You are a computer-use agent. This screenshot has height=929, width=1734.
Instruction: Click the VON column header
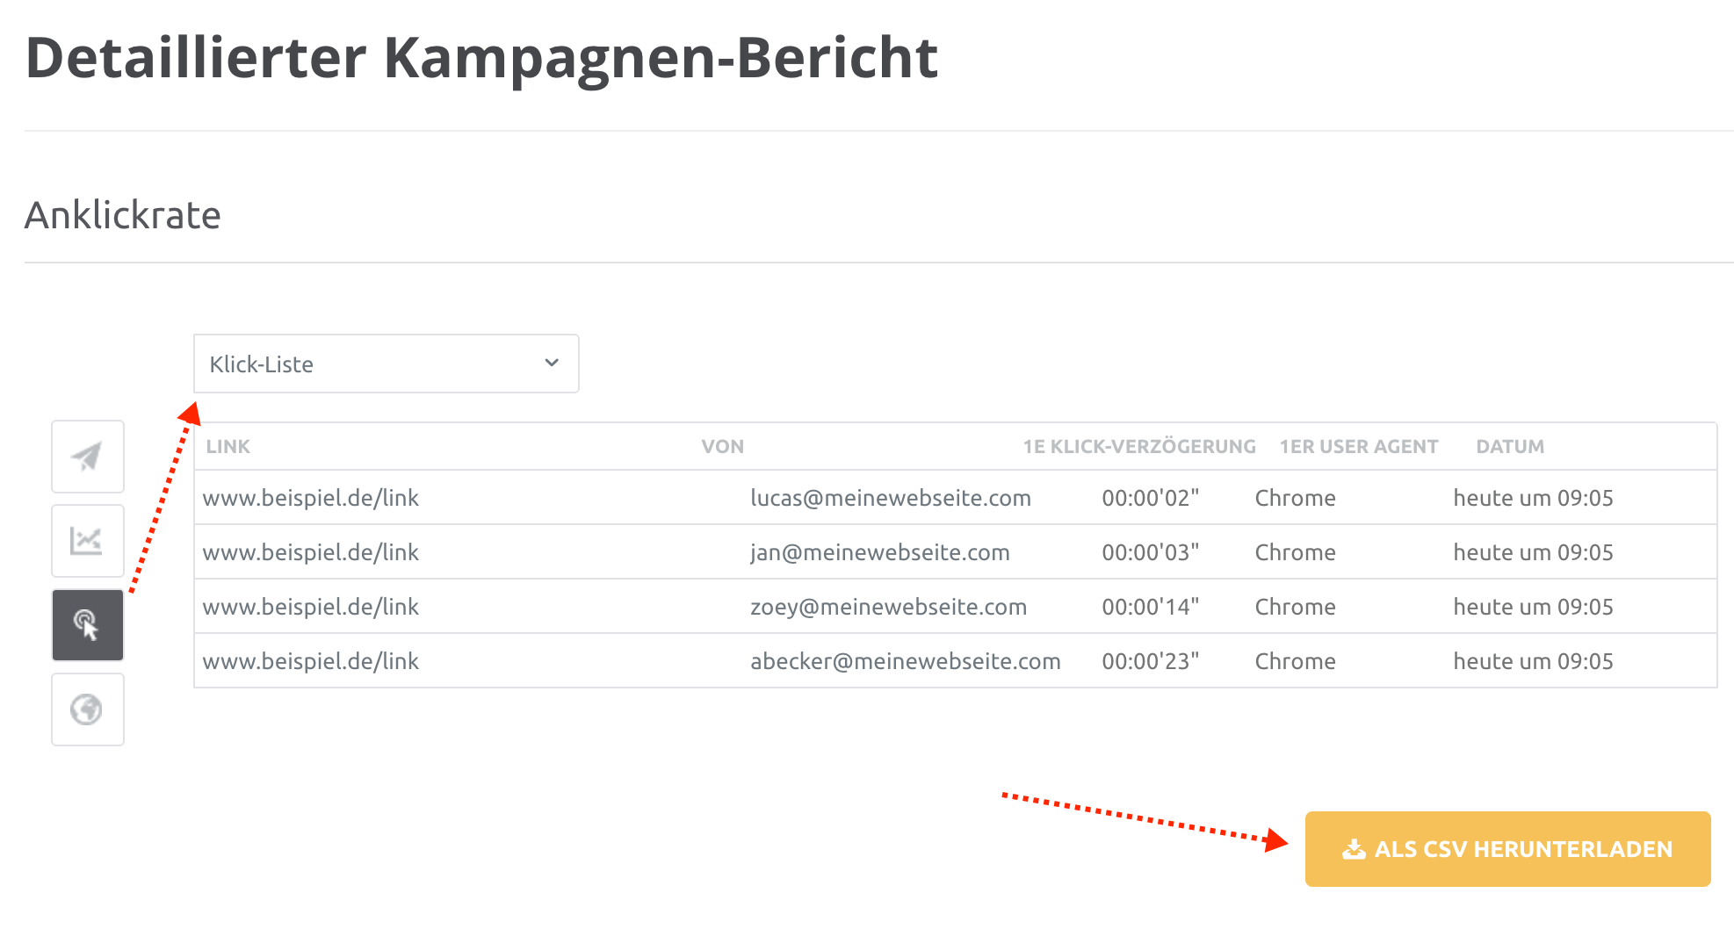coord(723,446)
